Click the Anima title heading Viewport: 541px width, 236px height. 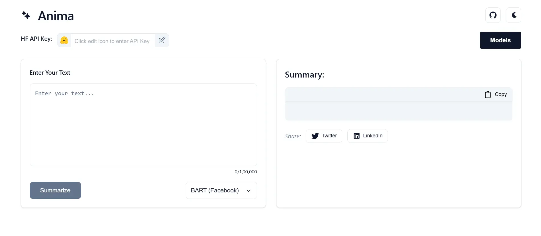coord(56,16)
